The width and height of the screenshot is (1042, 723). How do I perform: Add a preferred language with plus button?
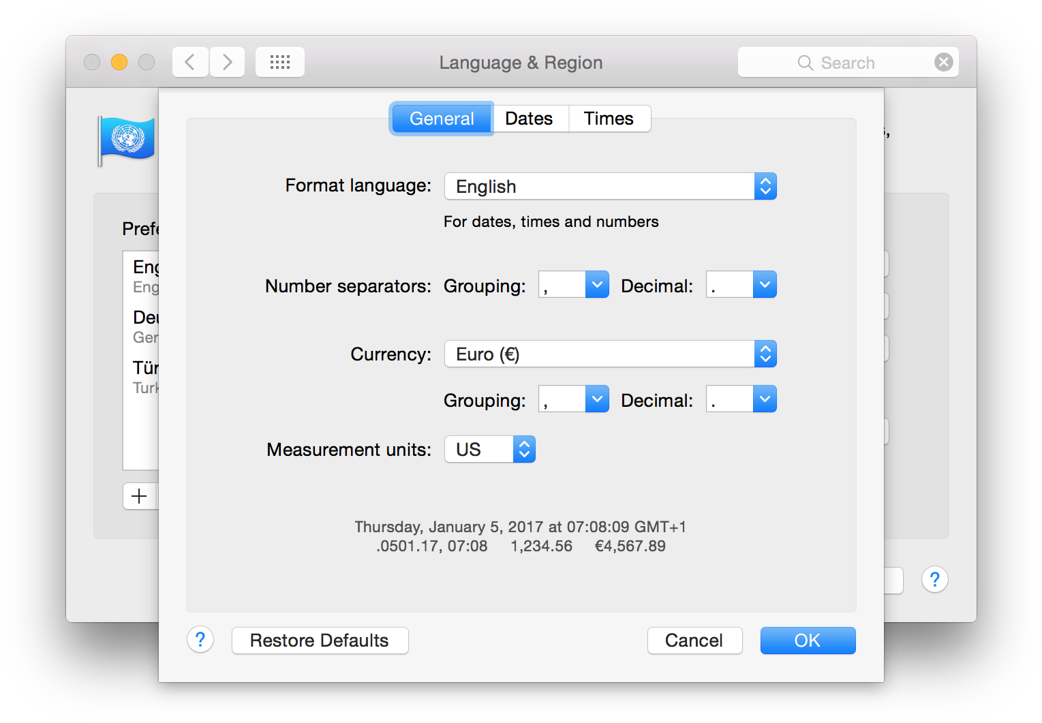[x=139, y=496]
